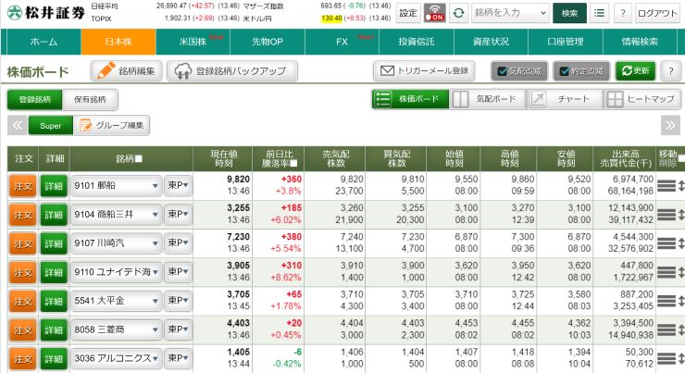
Task: Click 注文 for 9110 ユナイテド海
Action: [x=23, y=273]
